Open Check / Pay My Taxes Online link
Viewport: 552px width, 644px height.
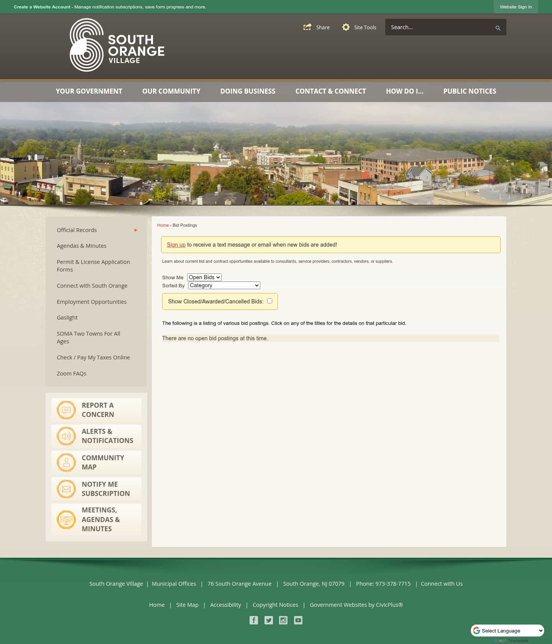[93, 357]
